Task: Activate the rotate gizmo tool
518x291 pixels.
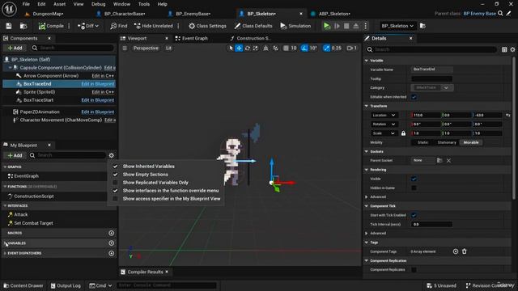Action: click(248, 48)
